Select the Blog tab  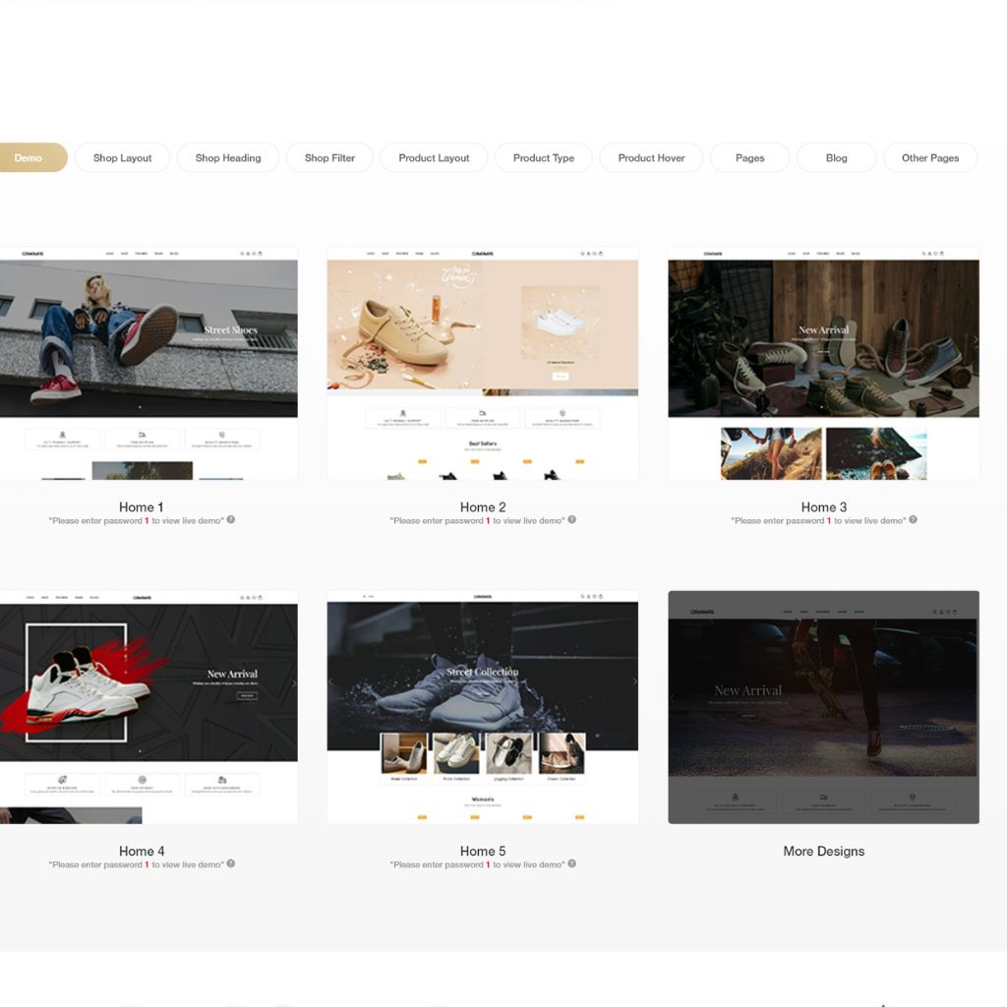(x=836, y=157)
